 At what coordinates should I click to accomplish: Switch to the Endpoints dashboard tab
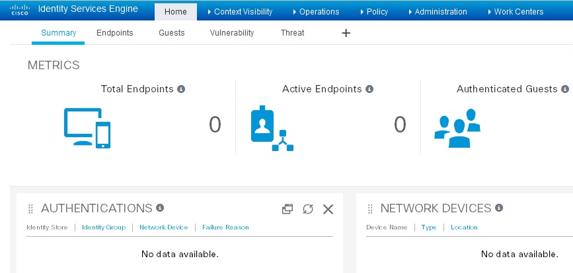pyautogui.click(x=115, y=33)
